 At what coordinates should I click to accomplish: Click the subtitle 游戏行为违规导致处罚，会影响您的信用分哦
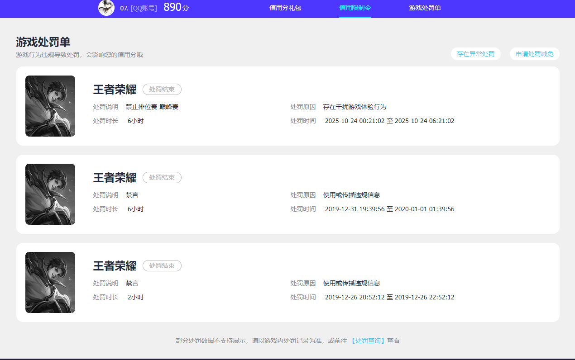pos(79,55)
